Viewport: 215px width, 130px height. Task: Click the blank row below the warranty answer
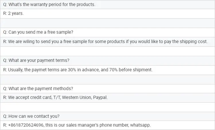coord(107,23)
